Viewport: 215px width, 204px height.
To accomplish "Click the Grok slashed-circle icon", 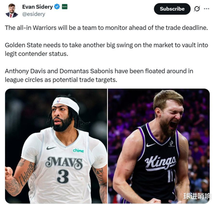I will [197, 9].
